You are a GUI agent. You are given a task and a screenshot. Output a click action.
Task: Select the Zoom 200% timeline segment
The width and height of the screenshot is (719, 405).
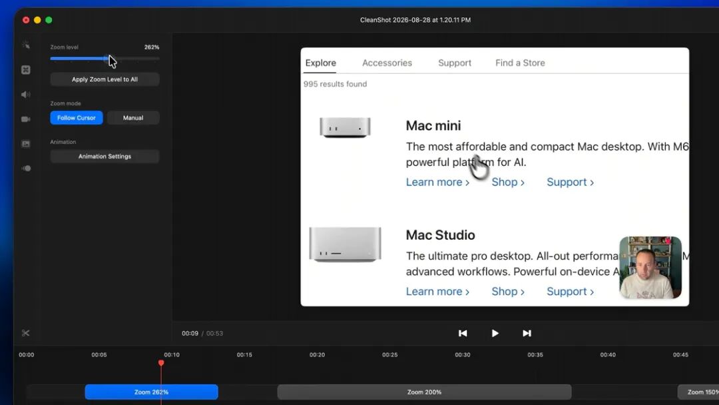[x=424, y=392]
